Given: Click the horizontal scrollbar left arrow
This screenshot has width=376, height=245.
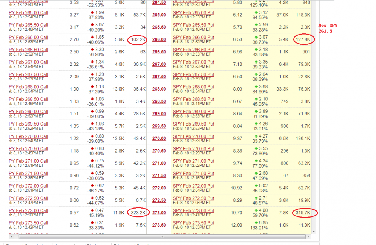Looking at the screenshot, I should (11, 237).
